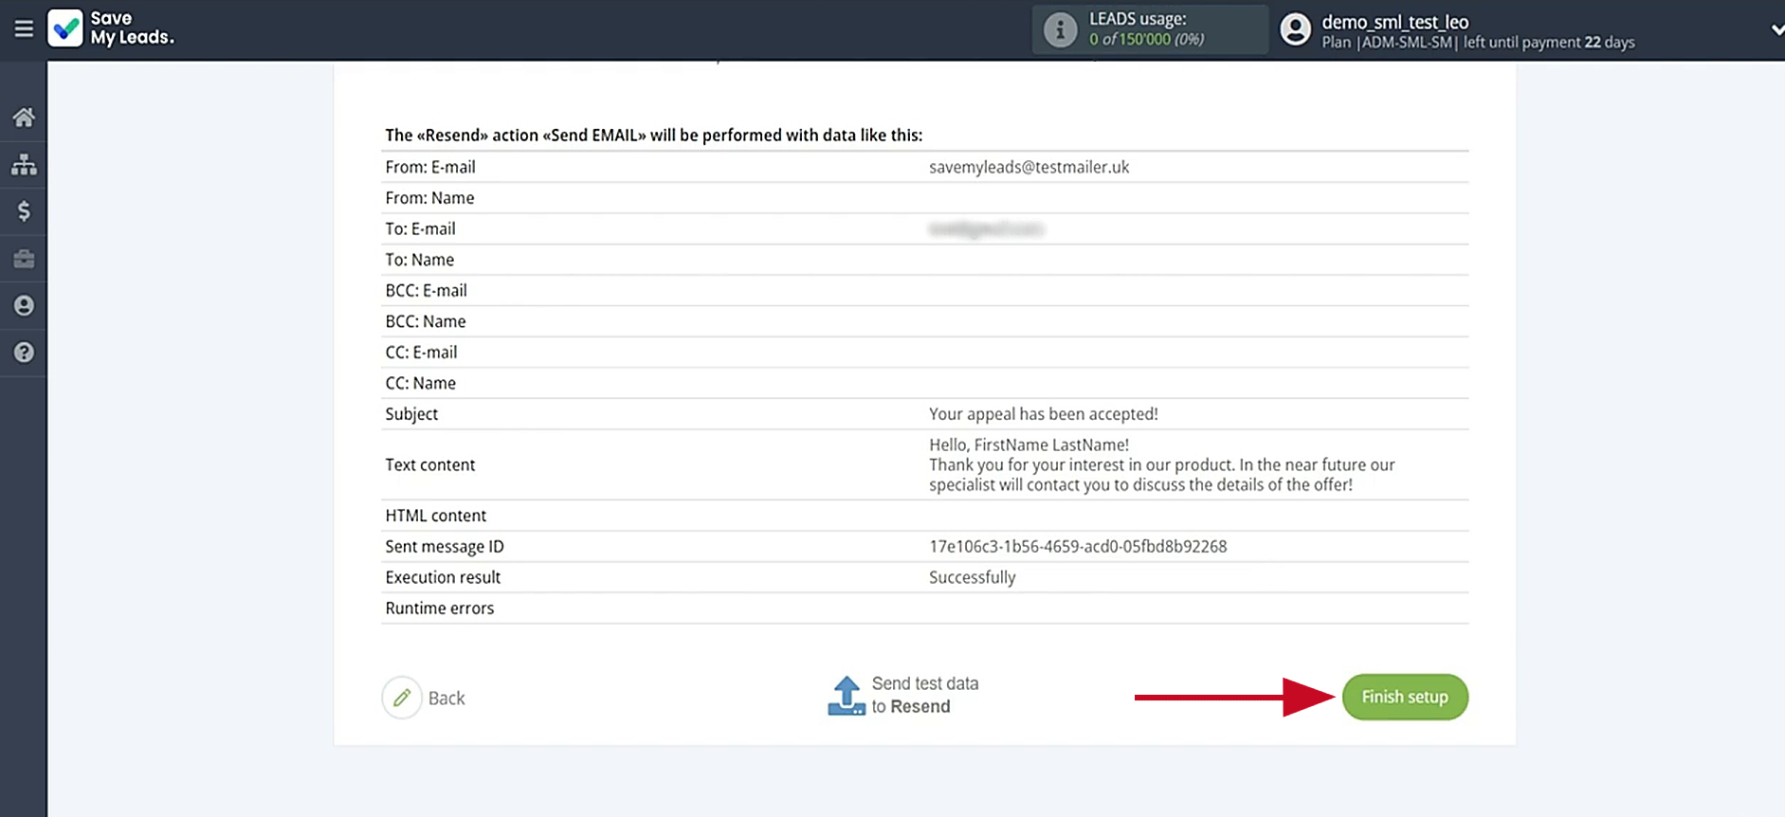Image resolution: width=1785 pixels, height=817 pixels.
Task: Click the user avatar icon
Action: (1295, 29)
